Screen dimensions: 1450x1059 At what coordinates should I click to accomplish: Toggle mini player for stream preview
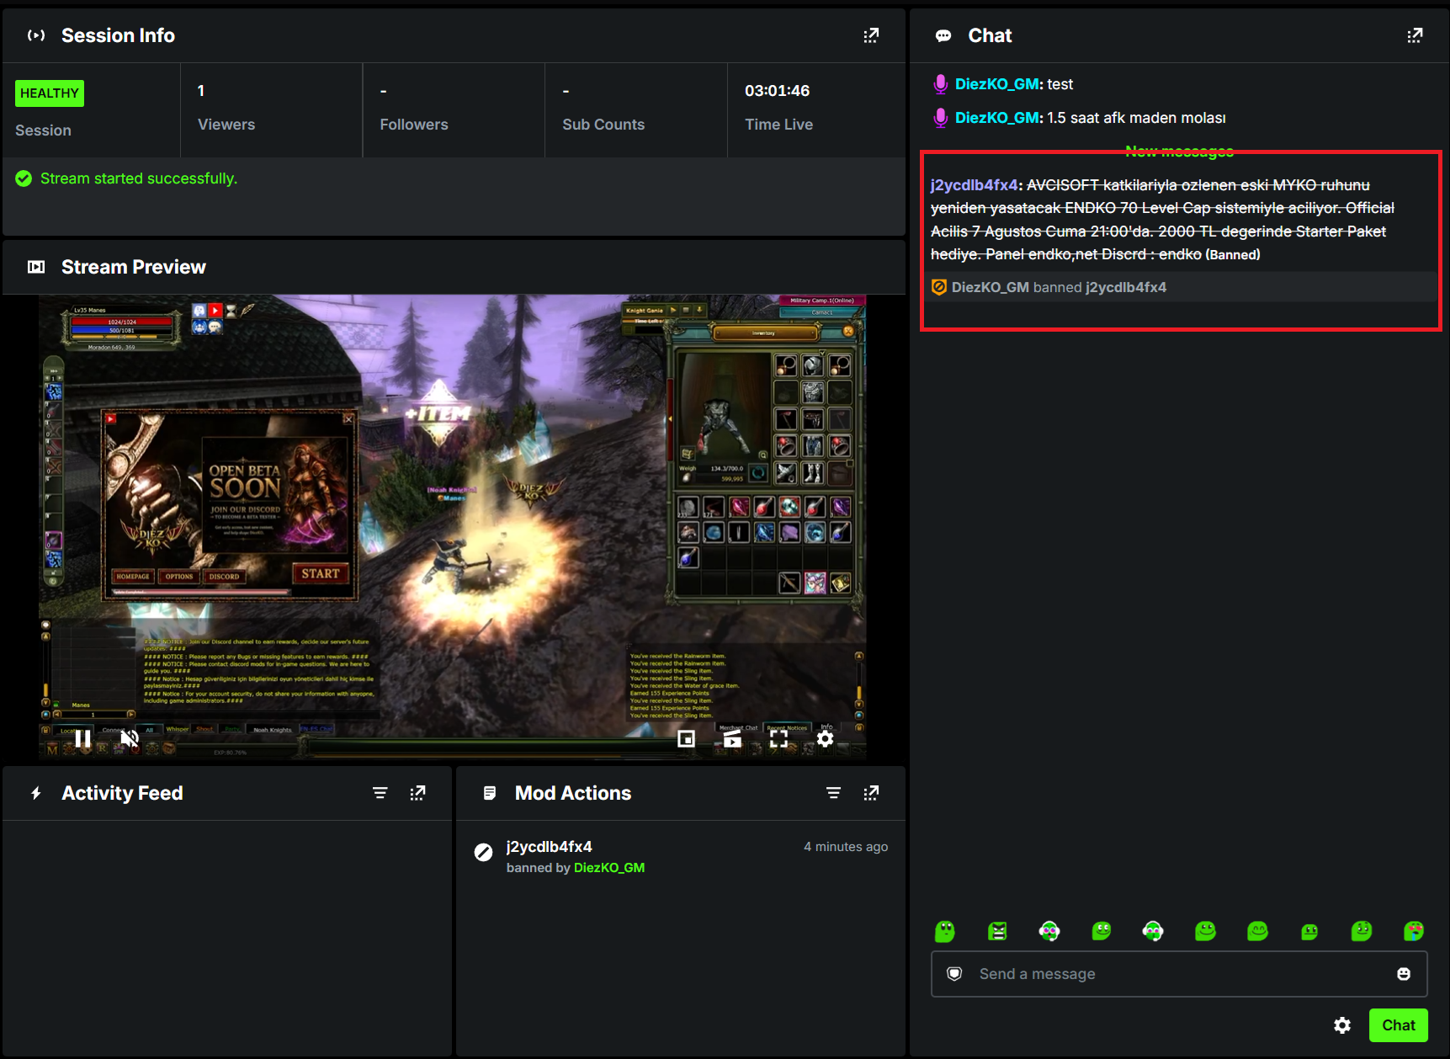click(x=687, y=738)
